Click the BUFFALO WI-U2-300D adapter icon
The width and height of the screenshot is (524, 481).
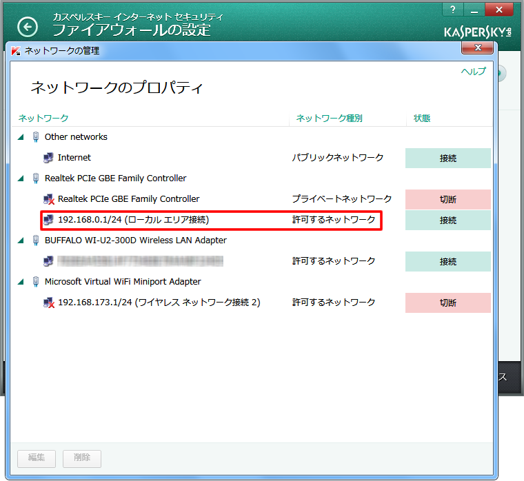(x=36, y=240)
